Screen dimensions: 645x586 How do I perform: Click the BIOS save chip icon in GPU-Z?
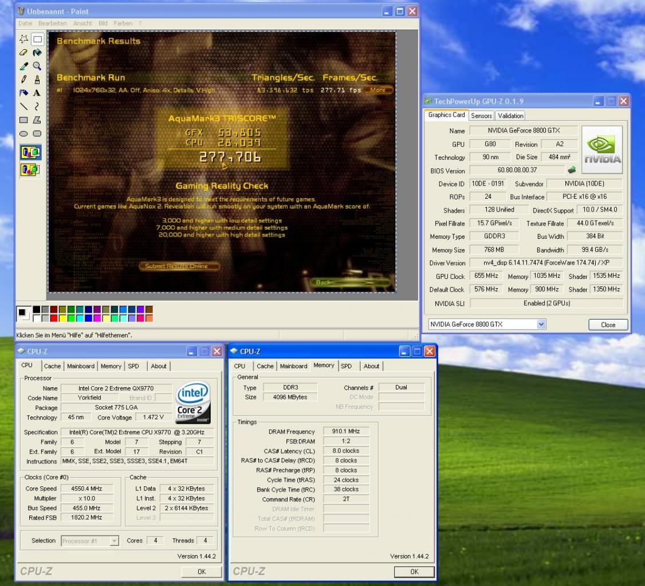coord(572,170)
